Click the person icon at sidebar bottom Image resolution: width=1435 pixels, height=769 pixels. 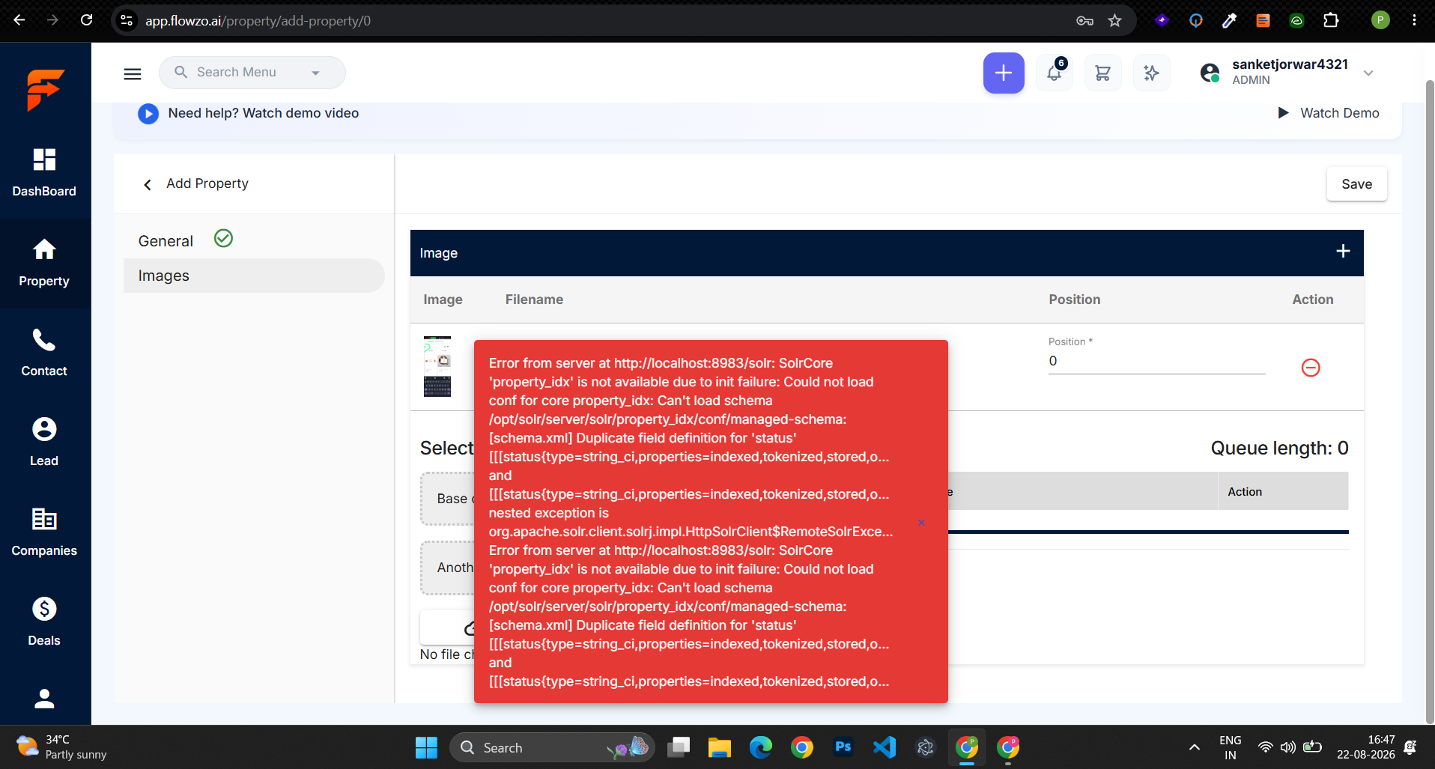44,699
